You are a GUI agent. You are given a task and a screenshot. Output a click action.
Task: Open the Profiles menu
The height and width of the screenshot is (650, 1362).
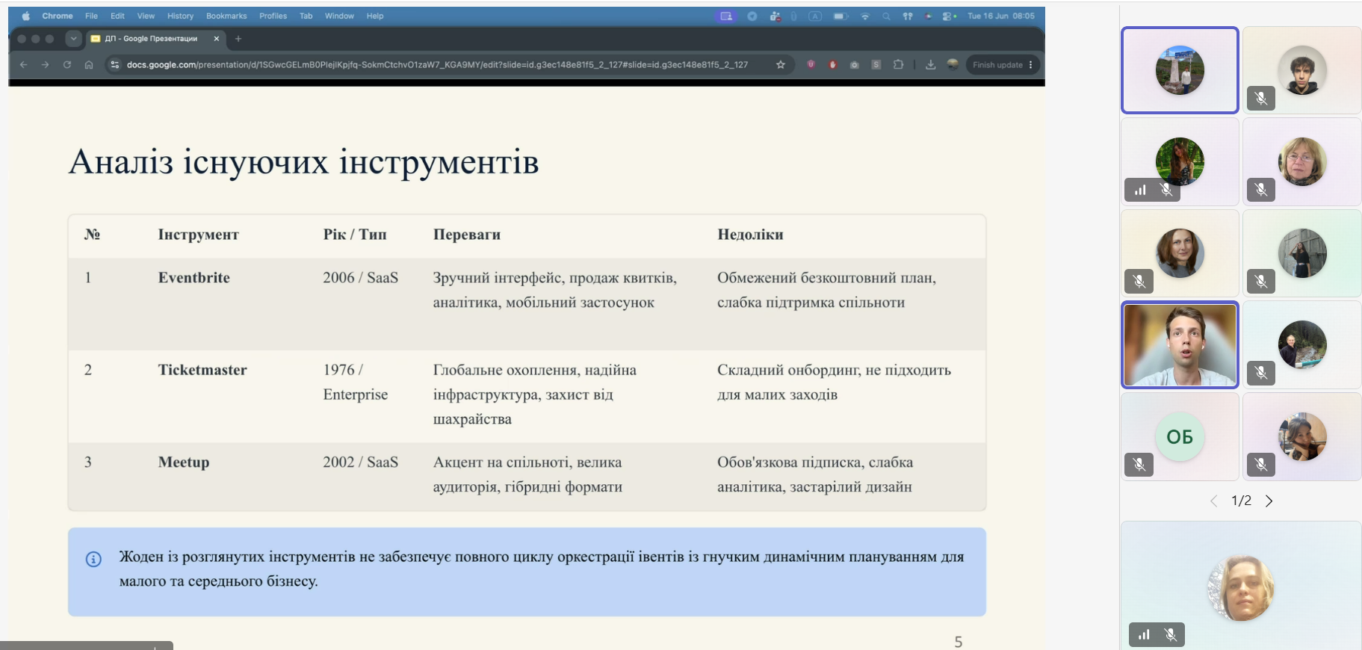point(273,16)
